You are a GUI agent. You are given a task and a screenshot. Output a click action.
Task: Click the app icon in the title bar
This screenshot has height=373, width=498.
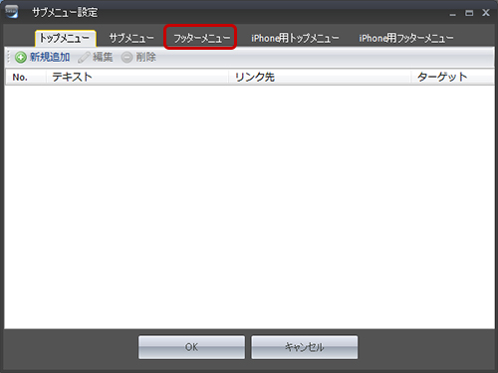coord(11,12)
